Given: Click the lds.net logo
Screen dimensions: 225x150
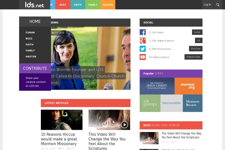Looking at the screenshot, I should pyautogui.click(x=34, y=5).
